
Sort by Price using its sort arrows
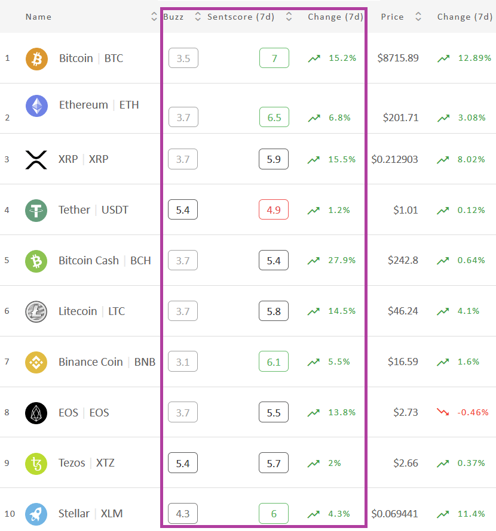pos(418,17)
